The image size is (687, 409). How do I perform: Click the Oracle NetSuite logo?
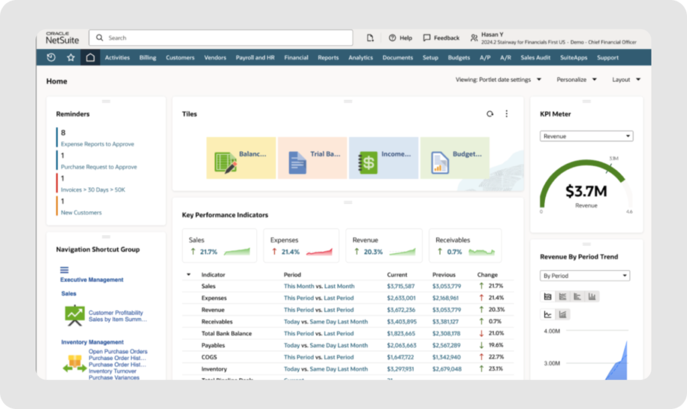coord(62,38)
